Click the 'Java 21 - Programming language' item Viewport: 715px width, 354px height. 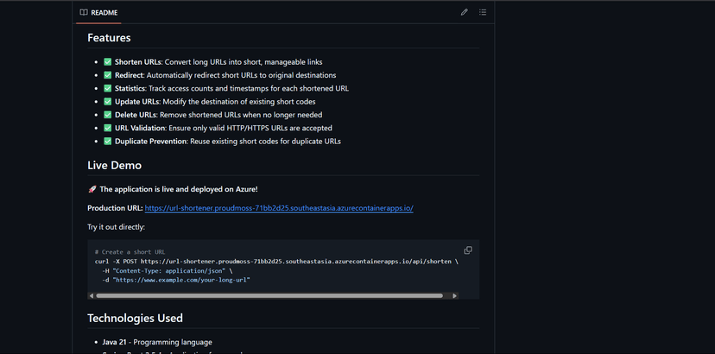157,342
